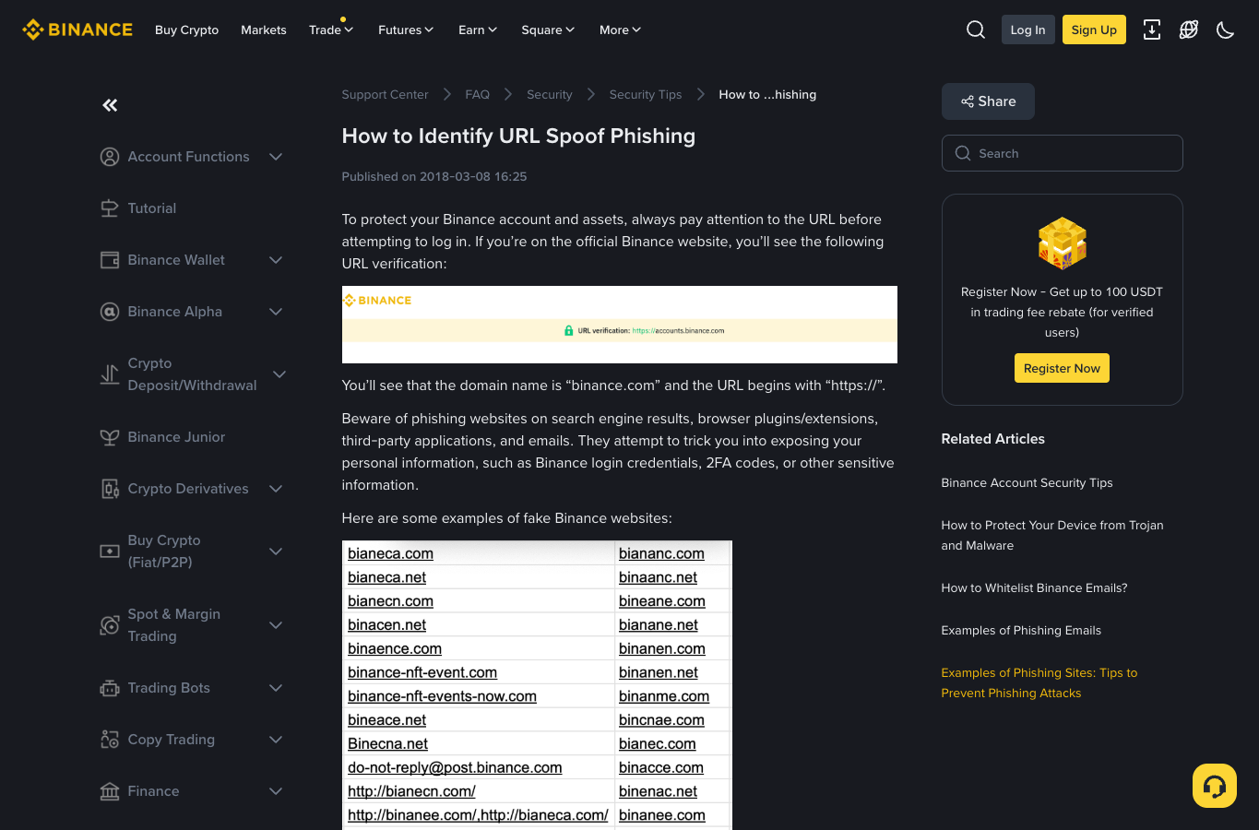Screen dimensions: 1259x830
Task: Click the Binance Alpha icon
Action: pos(110,312)
